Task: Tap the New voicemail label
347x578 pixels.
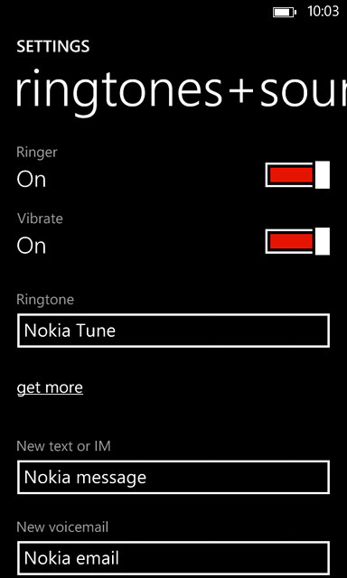Action: [62, 527]
